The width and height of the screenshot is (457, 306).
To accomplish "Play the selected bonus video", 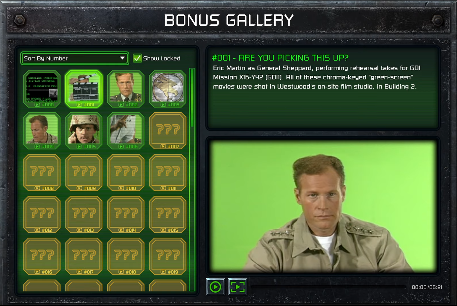I will [x=215, y=287].
